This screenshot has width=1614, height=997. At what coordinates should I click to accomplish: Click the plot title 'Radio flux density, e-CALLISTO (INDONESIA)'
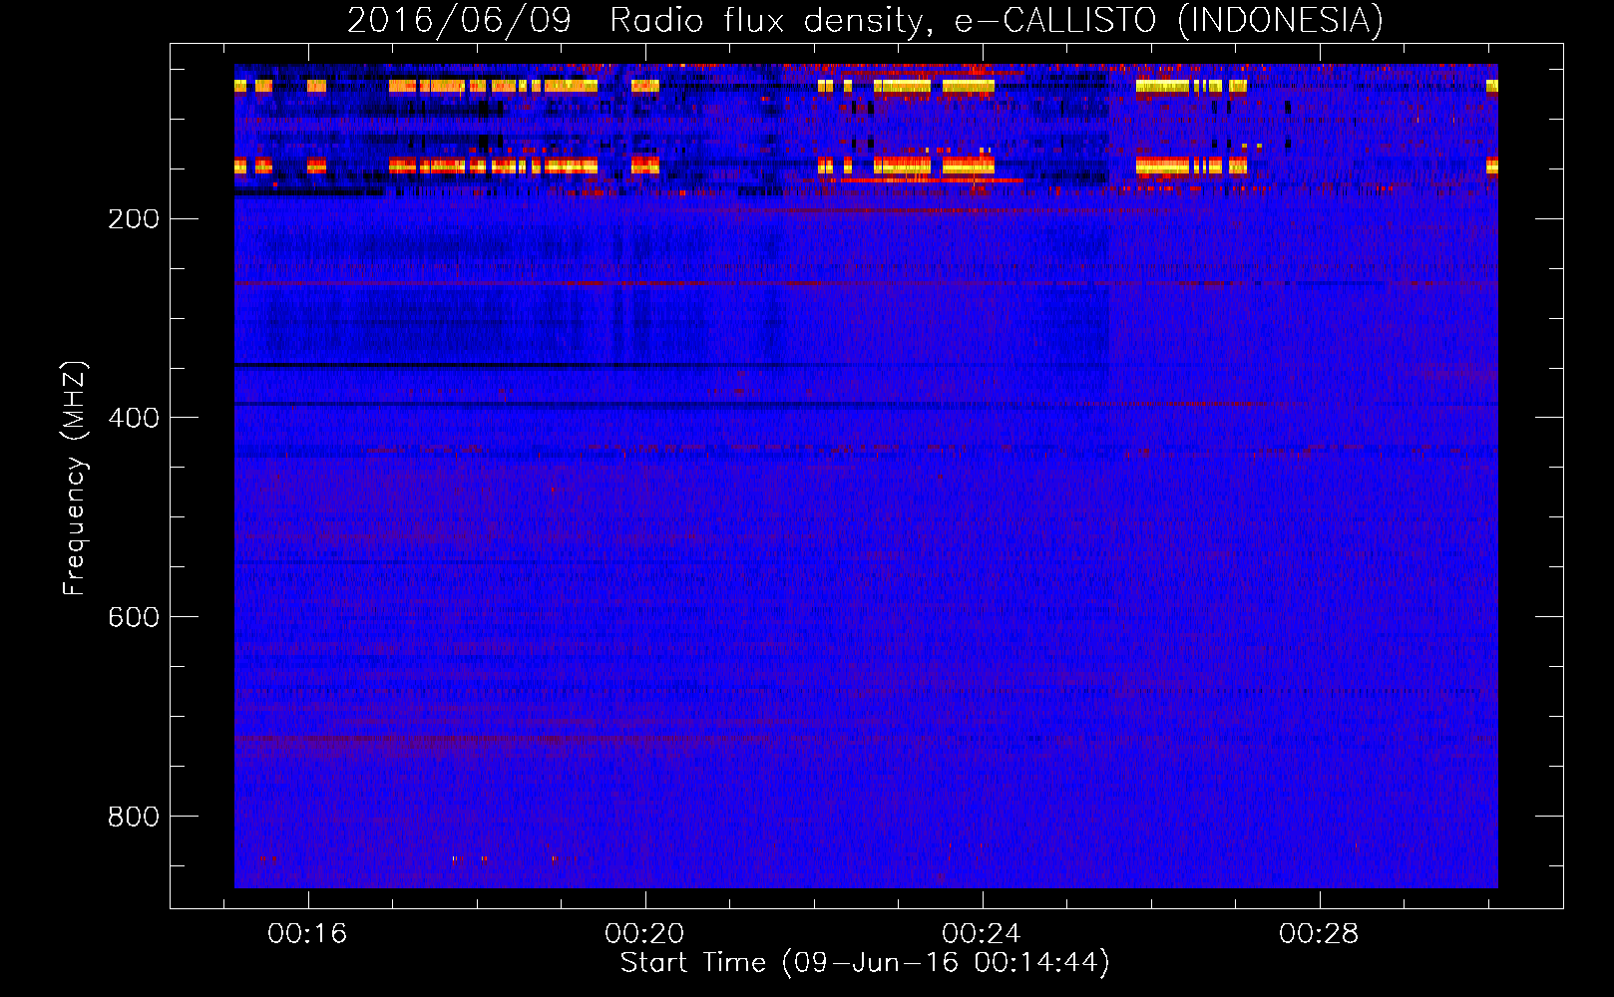coord(996,20)
